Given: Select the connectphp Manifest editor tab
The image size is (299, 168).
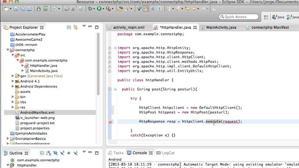Looking at the screenshot, I should point(268,28).
